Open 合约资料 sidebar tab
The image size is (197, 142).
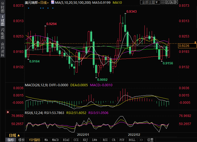click(x=2, y=49)
